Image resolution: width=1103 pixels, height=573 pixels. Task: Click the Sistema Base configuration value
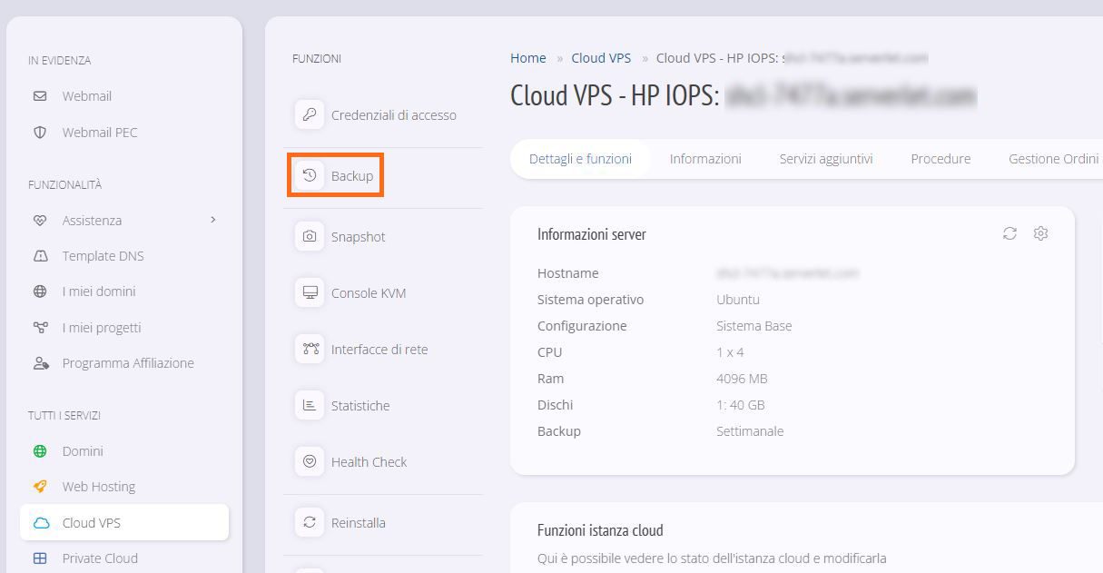[754, 326]
